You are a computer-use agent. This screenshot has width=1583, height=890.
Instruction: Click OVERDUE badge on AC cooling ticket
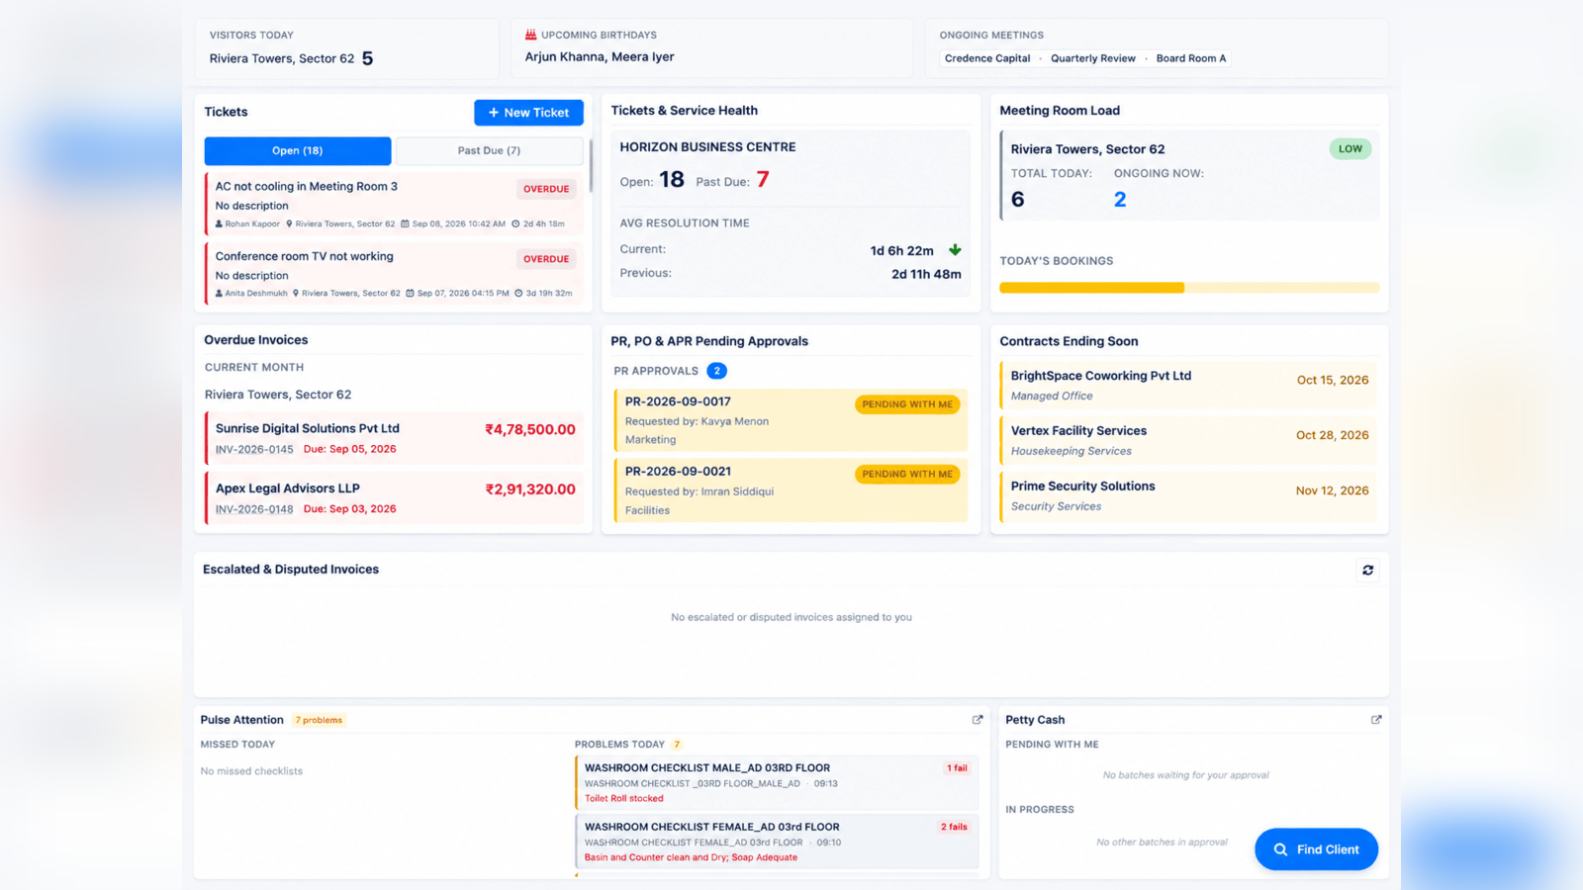[x=546, y=189]
